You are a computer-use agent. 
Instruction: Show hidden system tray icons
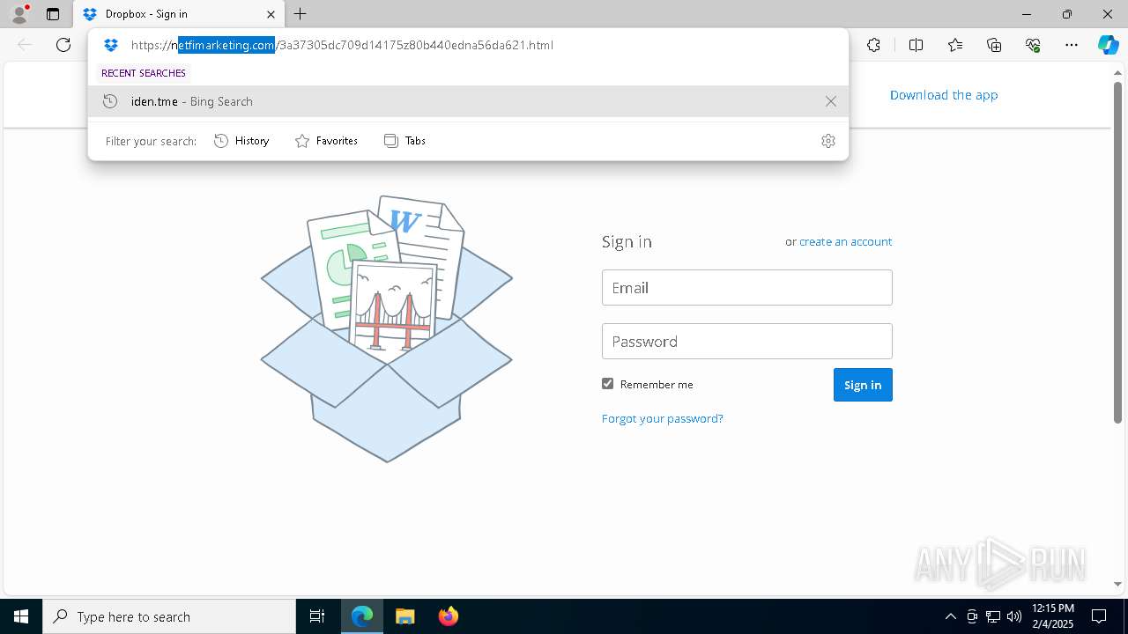click(950, 616)
